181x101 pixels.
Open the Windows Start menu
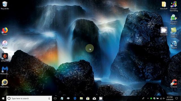tap(3, 98)
